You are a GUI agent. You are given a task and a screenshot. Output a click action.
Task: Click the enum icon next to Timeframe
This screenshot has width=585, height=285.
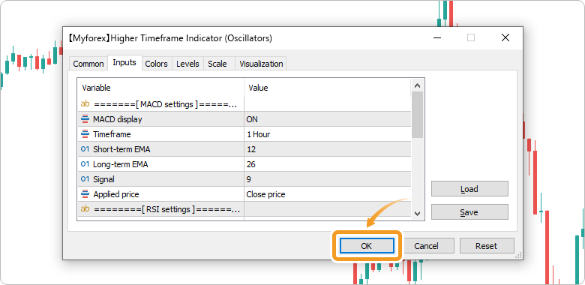point(85,134)
